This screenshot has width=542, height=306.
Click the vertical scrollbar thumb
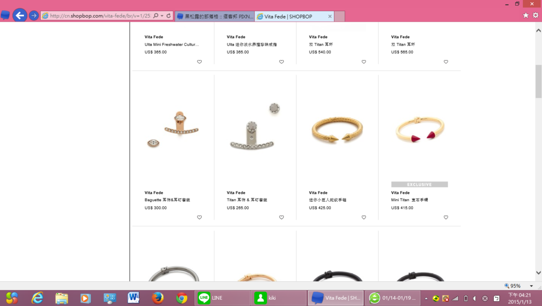coord(538,81)
